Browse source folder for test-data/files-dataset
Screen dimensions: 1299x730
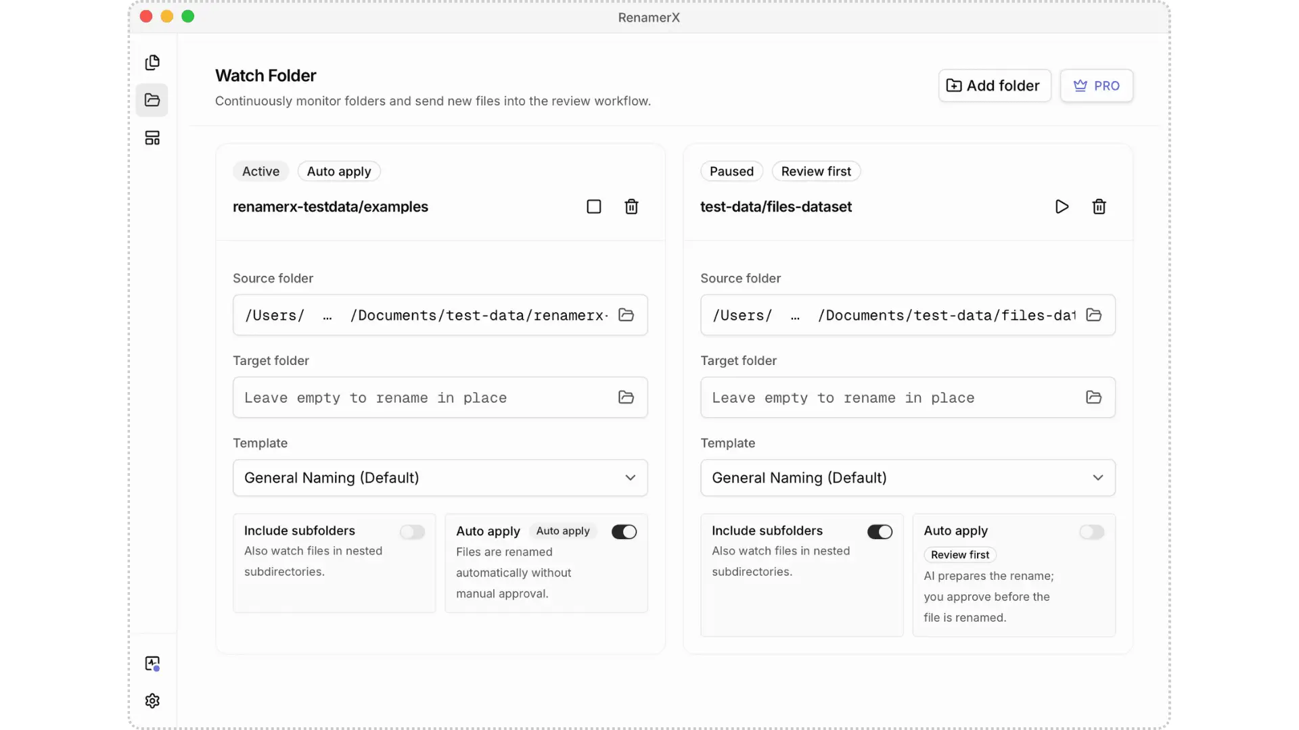coord(1094,315)
